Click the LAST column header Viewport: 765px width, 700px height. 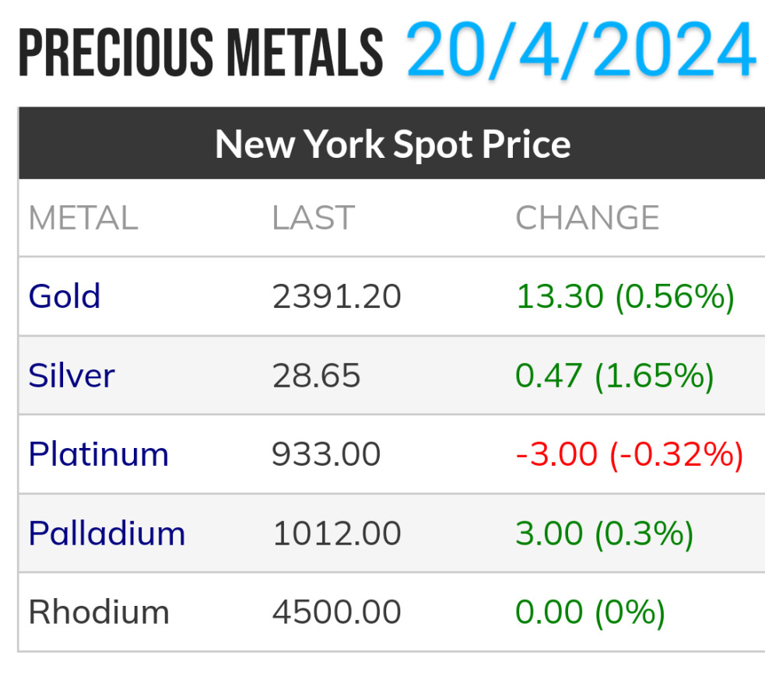click(313, 218)
